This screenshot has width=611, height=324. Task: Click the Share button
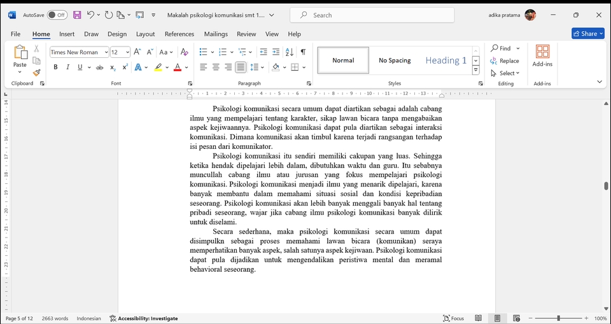(x=587, y=34)
